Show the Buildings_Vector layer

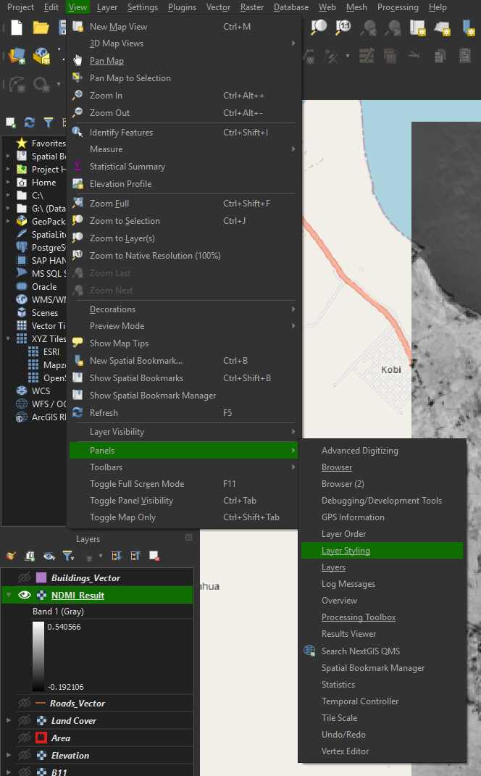pos(25,577)
